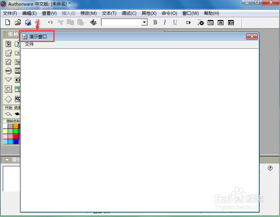Open the 窗口(W) menu
Screen dimensions: 280x217
[x=190, y=13]
